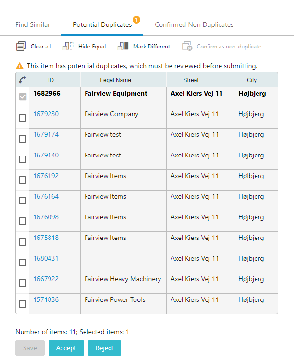Switch to the Find Similar tab

pos(33,25)
